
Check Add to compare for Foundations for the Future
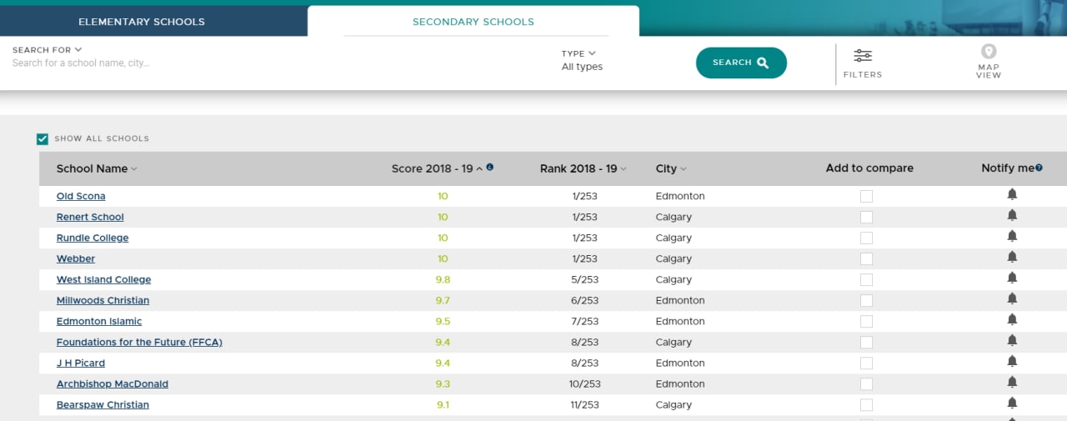[866, 342]
